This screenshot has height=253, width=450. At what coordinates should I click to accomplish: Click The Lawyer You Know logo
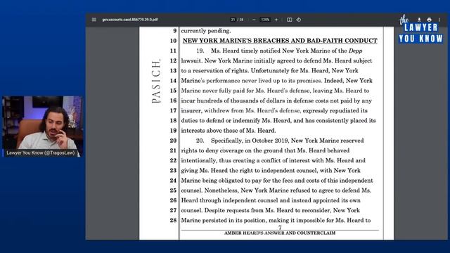click(420, 30)
